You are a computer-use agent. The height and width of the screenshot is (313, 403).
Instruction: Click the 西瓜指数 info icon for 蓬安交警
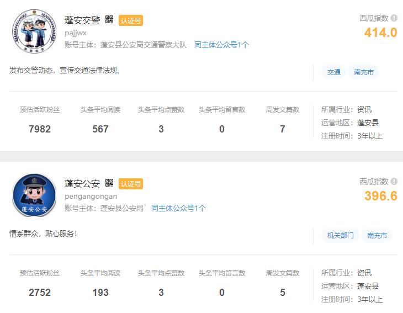(x=394, y=18)
